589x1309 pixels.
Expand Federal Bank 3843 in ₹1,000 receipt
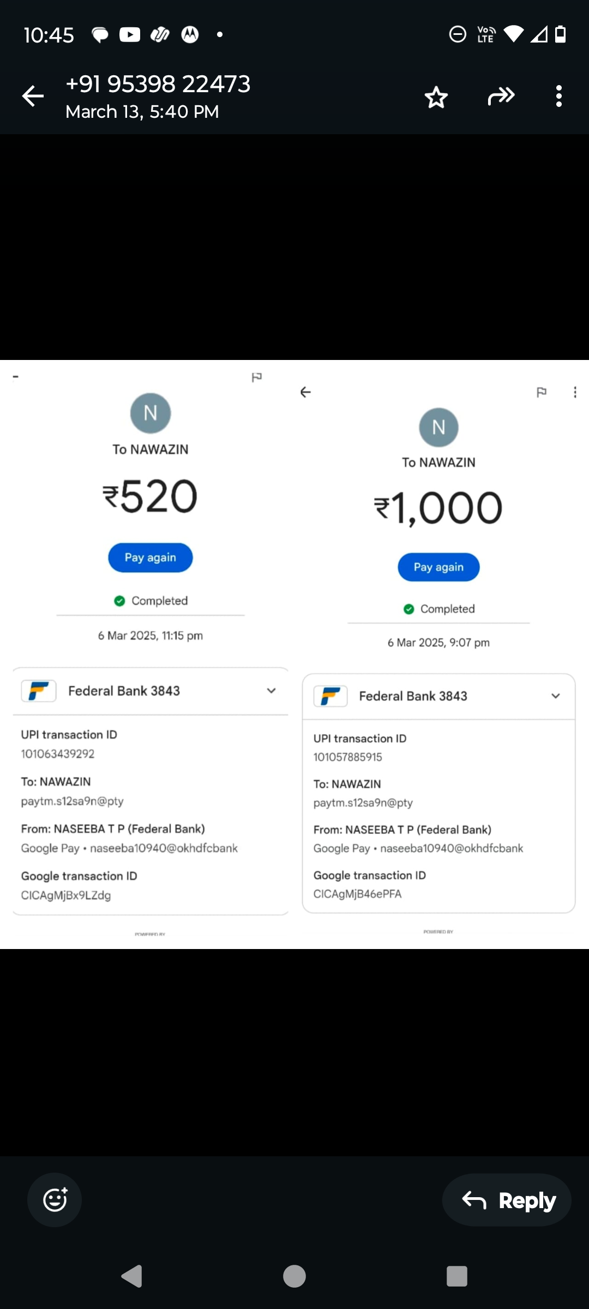coord(555,696)
